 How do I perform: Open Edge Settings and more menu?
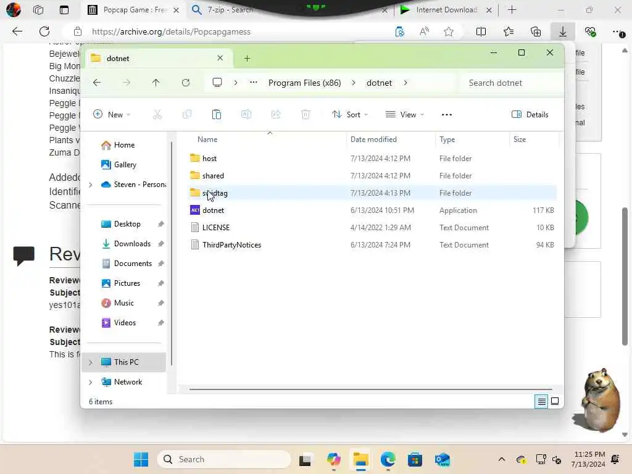click(618, 32)
